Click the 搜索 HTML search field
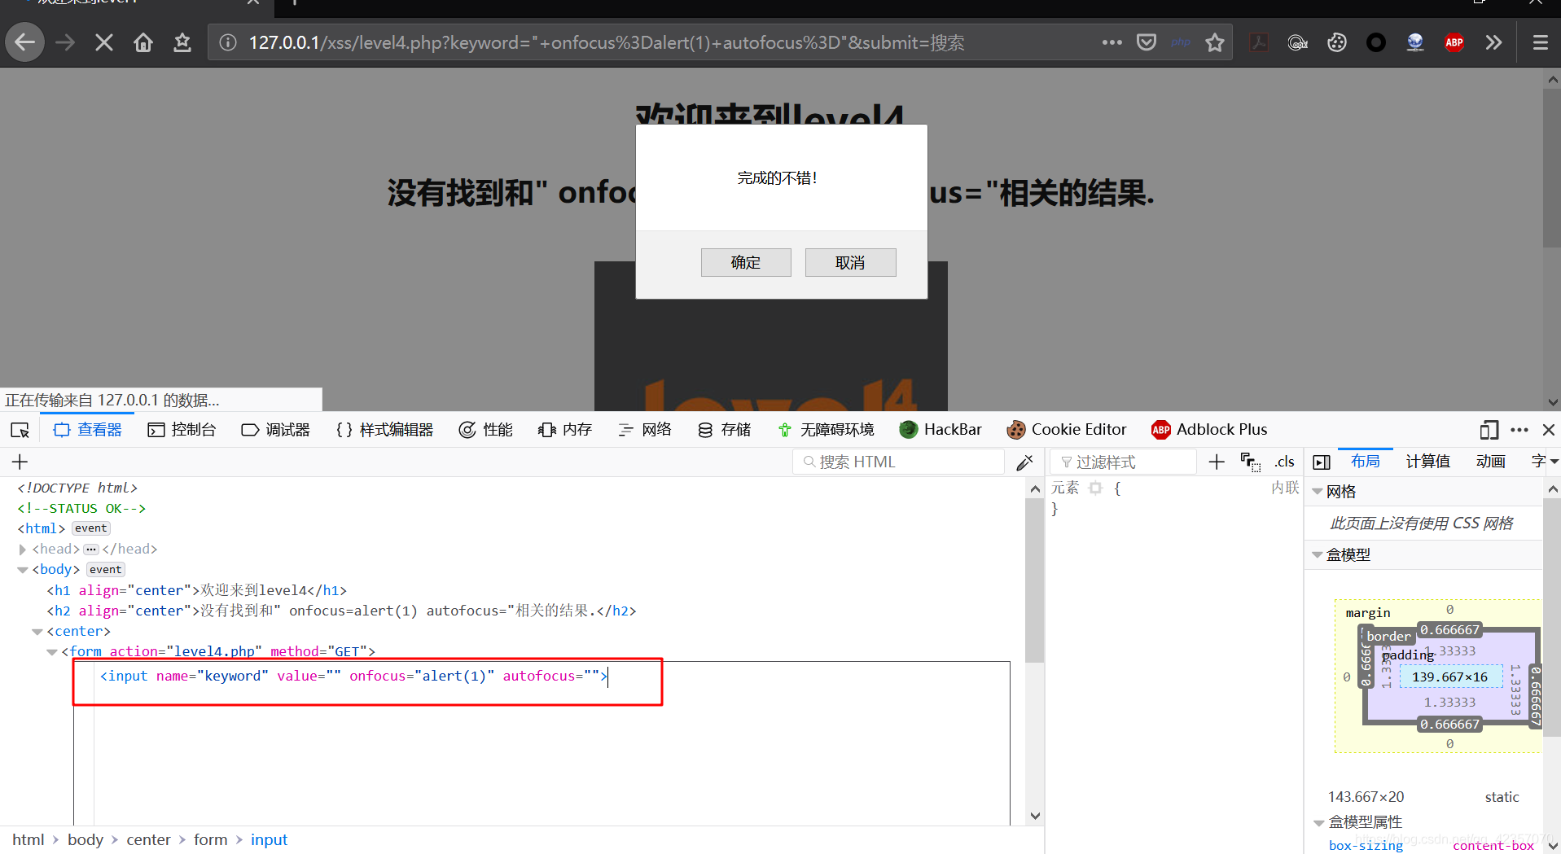The height and width of the screenshot is (854, 1561). pyautogui.click(x=898, y=462)
